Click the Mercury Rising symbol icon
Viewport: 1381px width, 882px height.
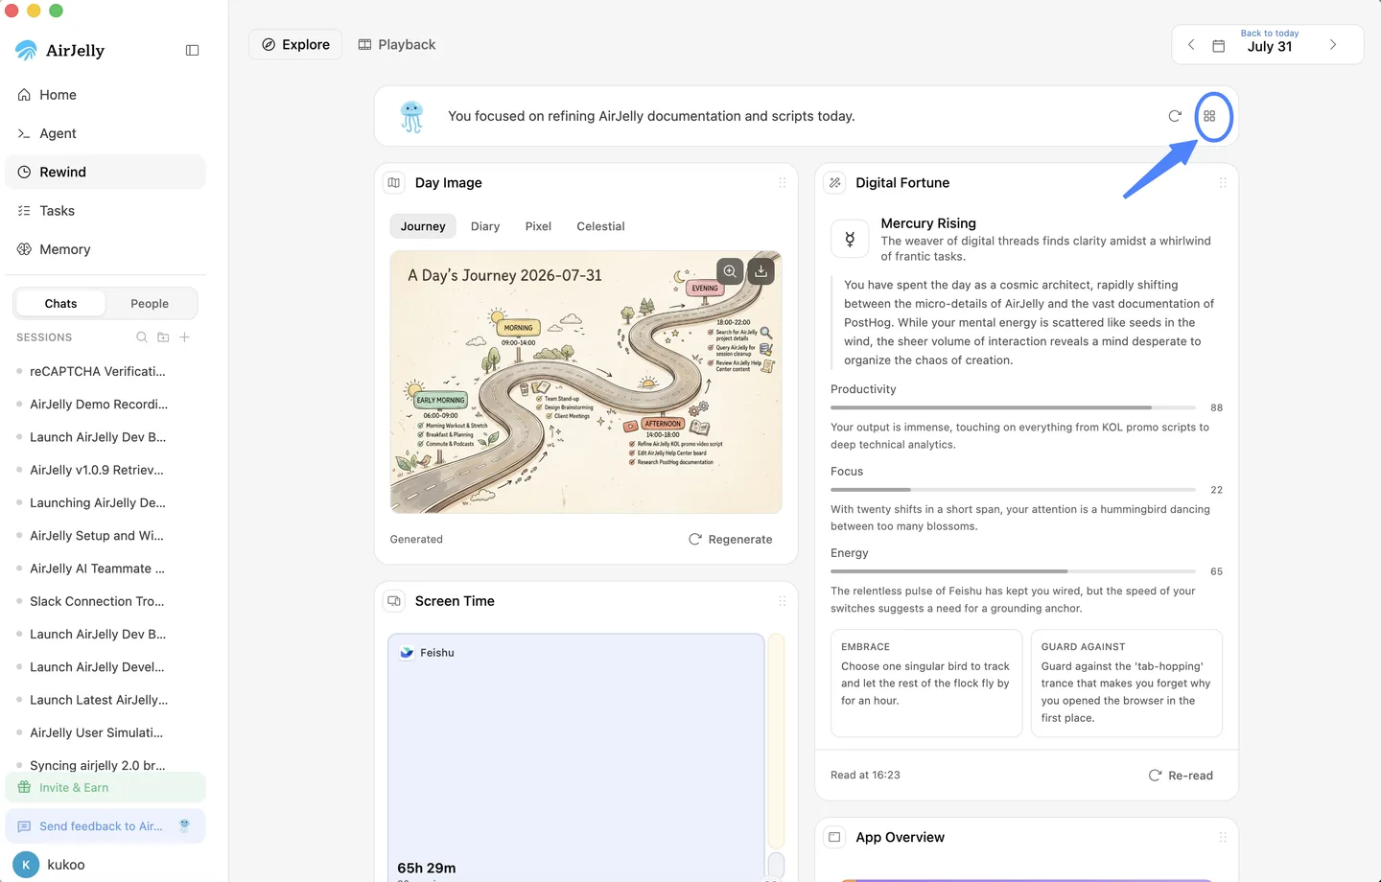(x=850, y=239)
